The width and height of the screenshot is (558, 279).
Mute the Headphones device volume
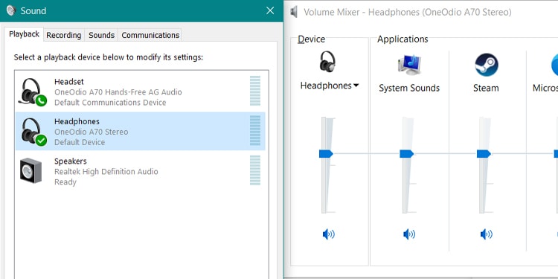tap(328, 234)
